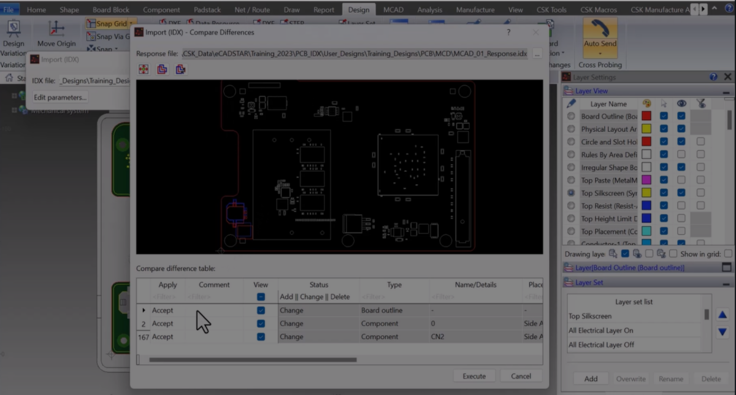Screen dimensions: 736x395
Task: Click the zoom-to-fit icon in the compare dialog
Action: [x=144, y=69]
